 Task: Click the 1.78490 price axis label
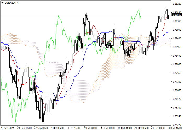pyautogui.click(x=177, y=56)
